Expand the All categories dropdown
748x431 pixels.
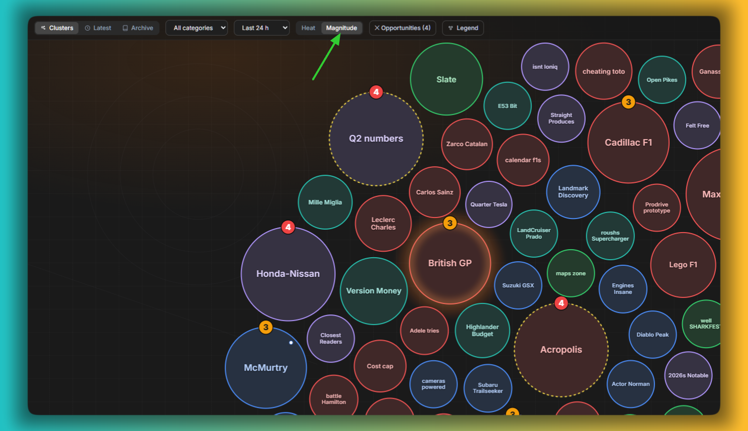197,28
